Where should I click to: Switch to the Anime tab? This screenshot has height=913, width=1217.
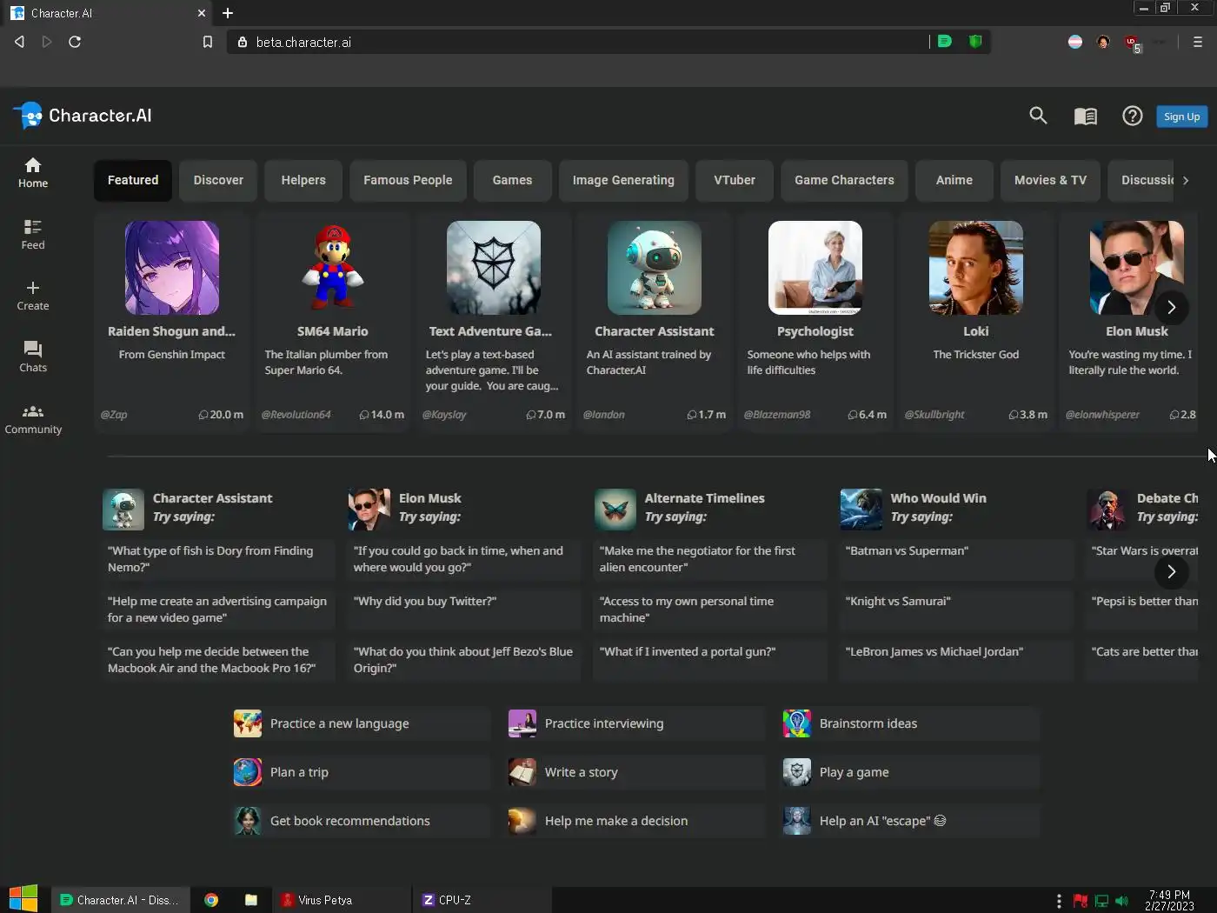(954, 180)
